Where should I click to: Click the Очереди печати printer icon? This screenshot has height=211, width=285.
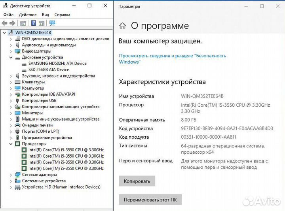click(x=18, y=125)
